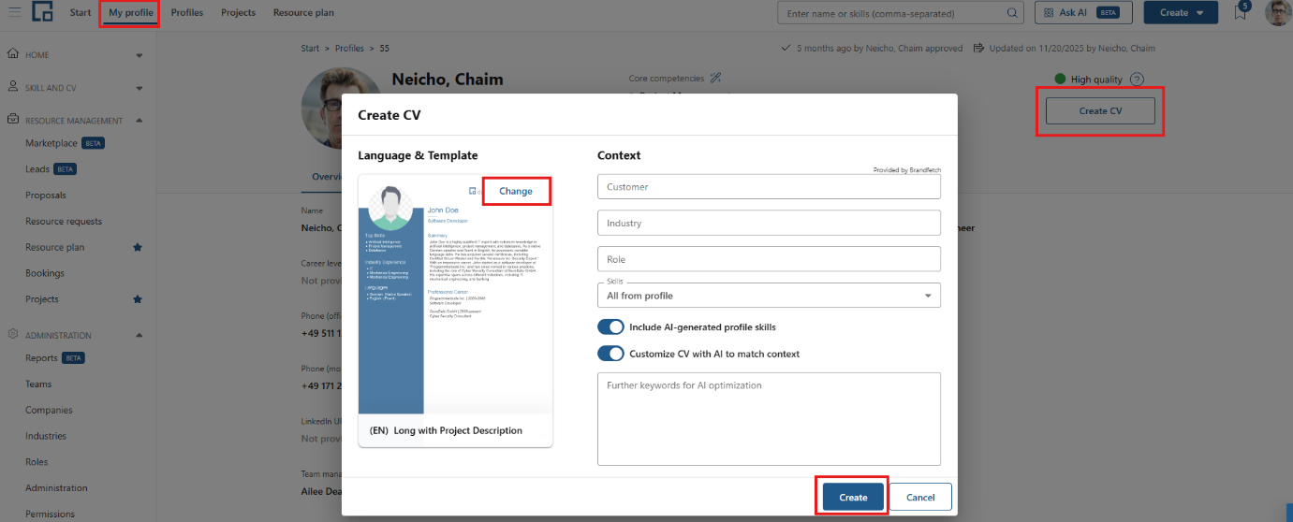Screen dimensions: 1293x522
Task: Click the Industry input field
Action: click(769, 223)
